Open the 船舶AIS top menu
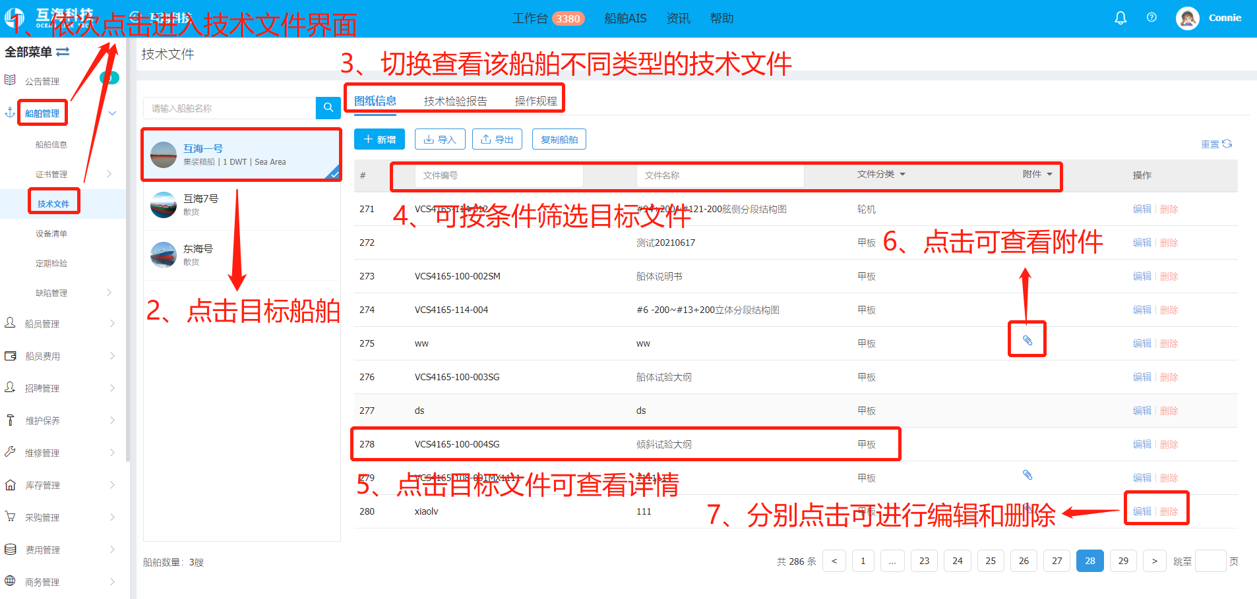 pyautogui.click(x=625, y=18)
